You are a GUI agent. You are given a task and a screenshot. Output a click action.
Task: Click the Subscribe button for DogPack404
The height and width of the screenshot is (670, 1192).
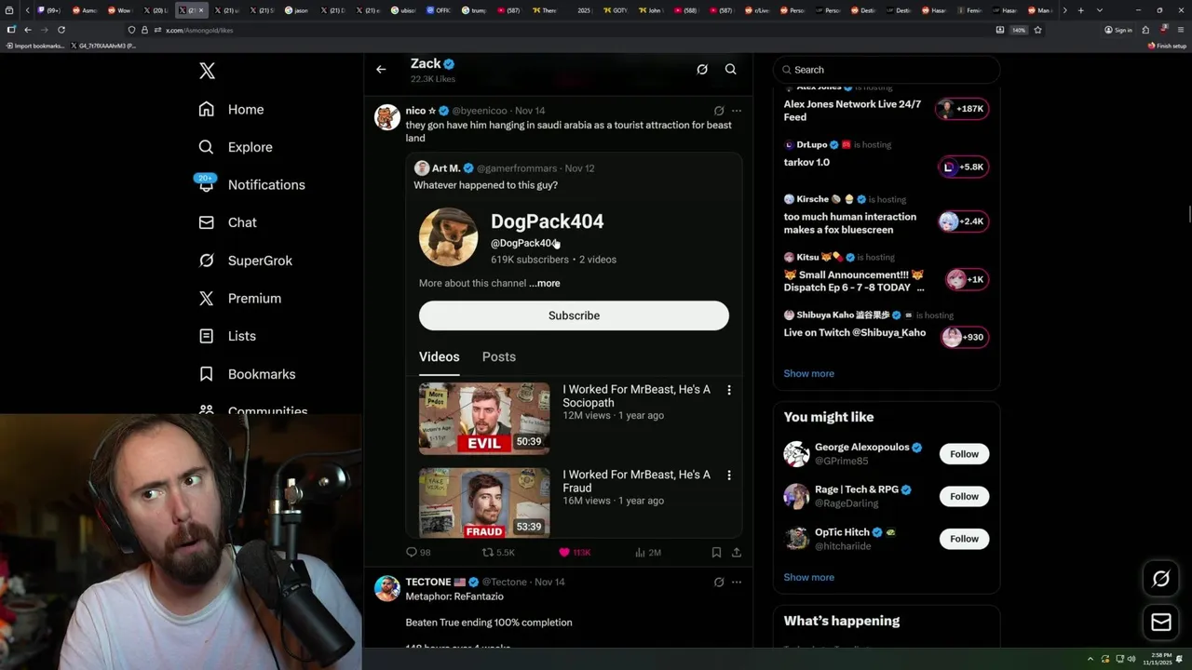pos(574,315)
